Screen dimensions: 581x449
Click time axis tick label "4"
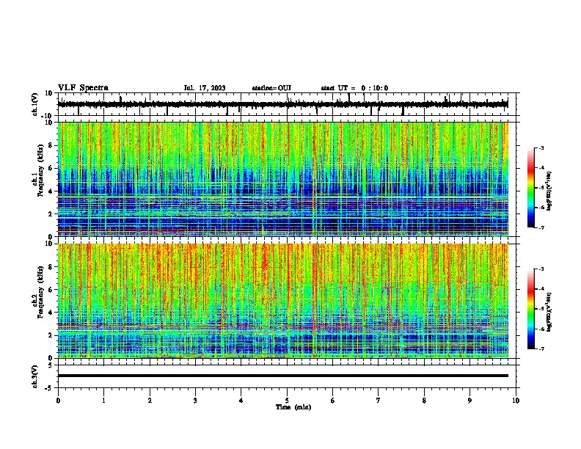tap(241, 401)
